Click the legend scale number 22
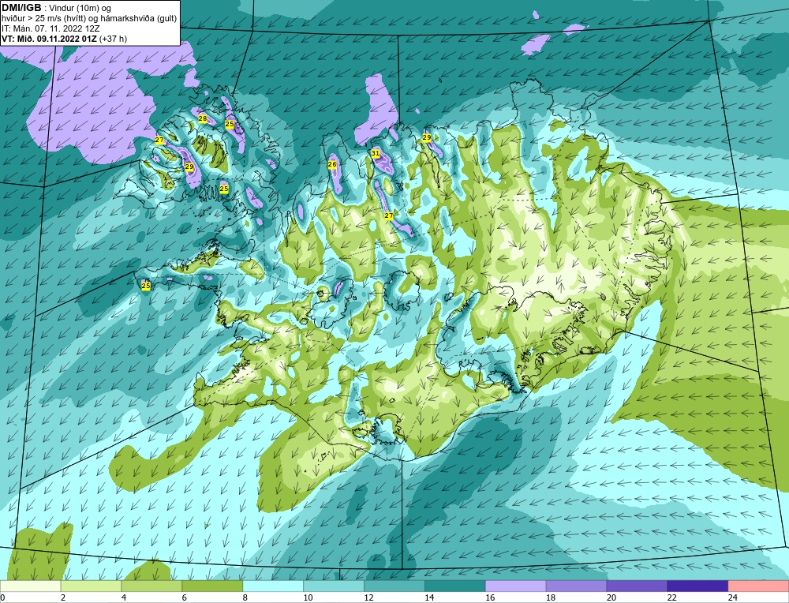 pos(671,597)
